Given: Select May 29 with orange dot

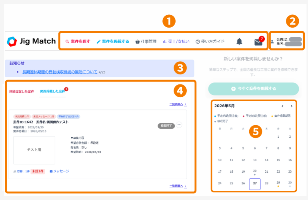Looking at the screenshot, I should click(278, 183).
